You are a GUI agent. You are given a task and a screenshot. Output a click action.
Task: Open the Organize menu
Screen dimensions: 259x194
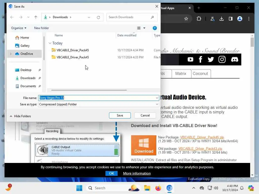click(x=19, y=28)
